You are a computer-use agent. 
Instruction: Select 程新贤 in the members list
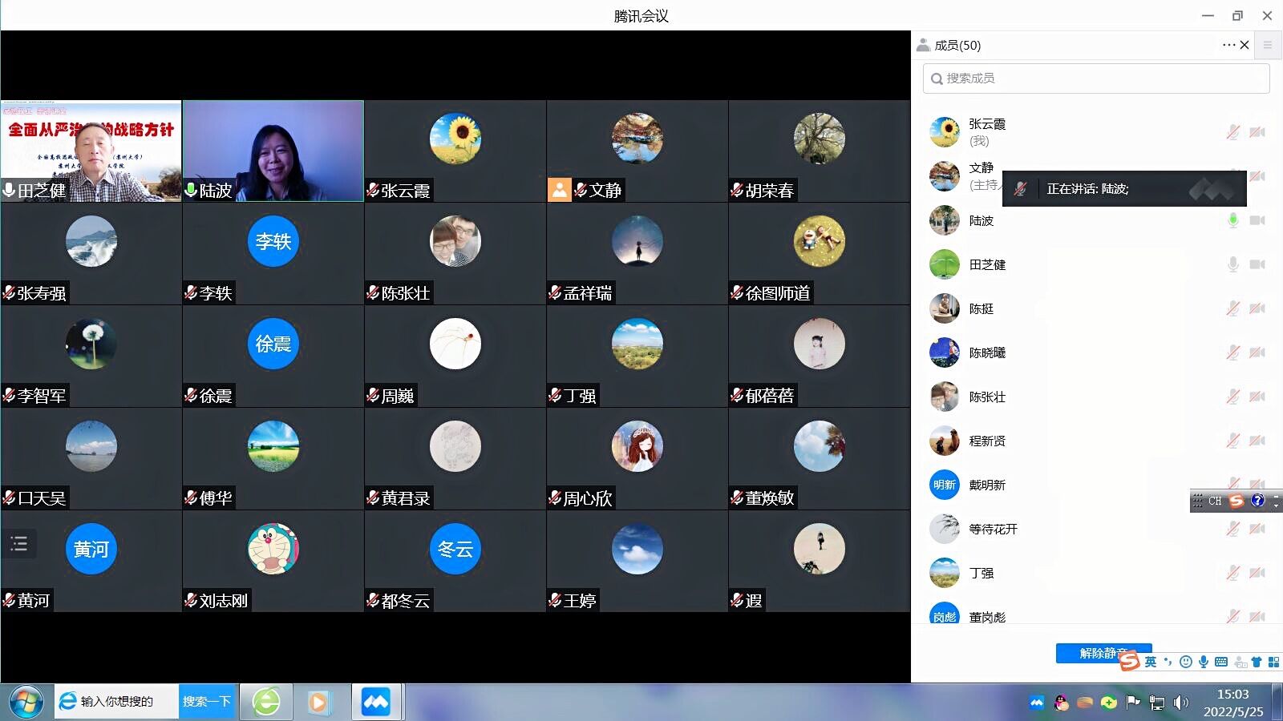pyautogui.click(x=1096, y=441)
